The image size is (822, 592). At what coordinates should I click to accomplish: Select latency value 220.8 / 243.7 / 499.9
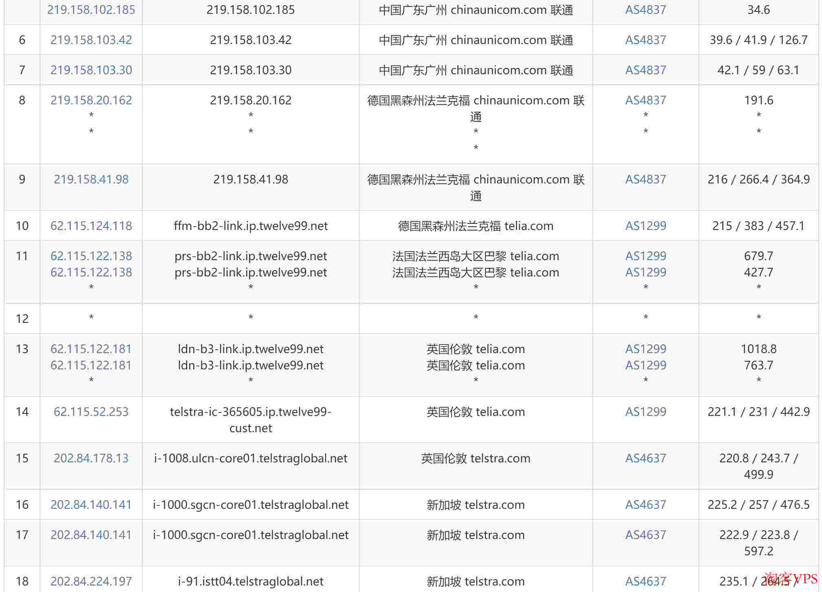click(x=758, y=466)
